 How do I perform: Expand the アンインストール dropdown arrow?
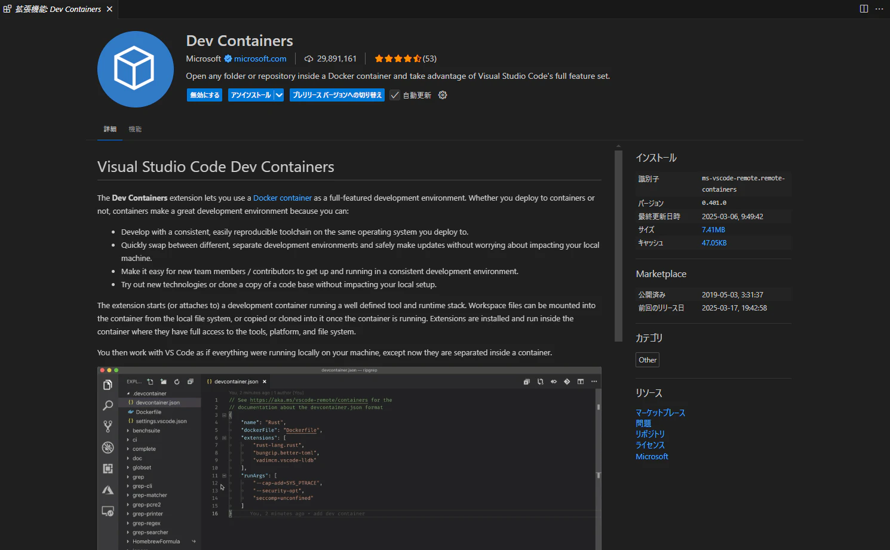pyautogui.click(x=279, y=95)
